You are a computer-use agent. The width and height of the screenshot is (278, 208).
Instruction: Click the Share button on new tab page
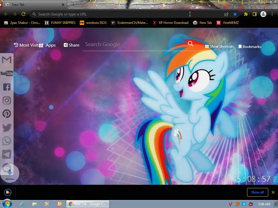pyautogui.click(x=71, y=45)
